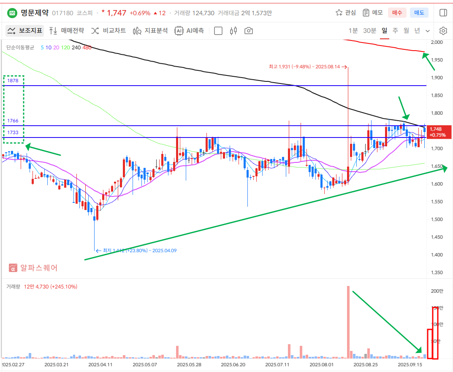The image size is (453, 372).
Task: Capture chart with camera icon
Action: 249,31
